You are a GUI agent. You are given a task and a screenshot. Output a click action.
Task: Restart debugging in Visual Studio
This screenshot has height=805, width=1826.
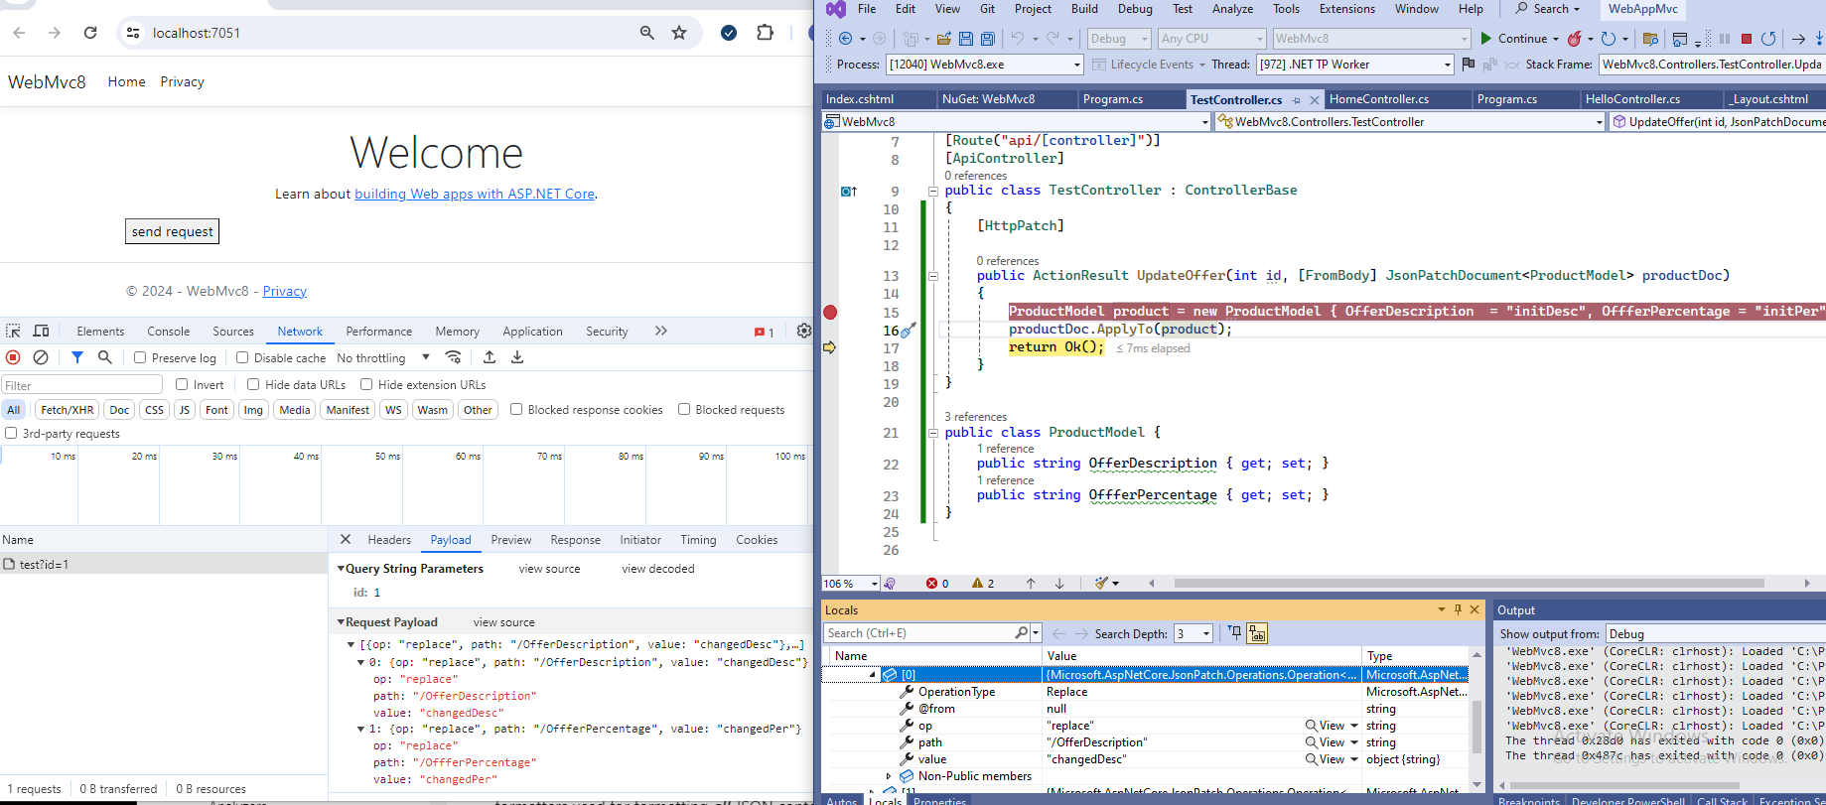coord(1768,39)
